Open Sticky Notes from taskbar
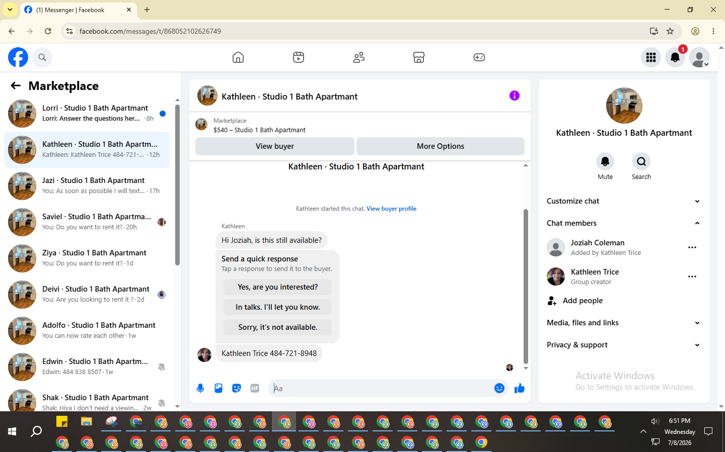 [x=62, y=422]
